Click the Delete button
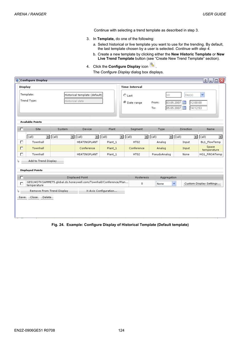247x350 pixels. click(x=47, y=197)
